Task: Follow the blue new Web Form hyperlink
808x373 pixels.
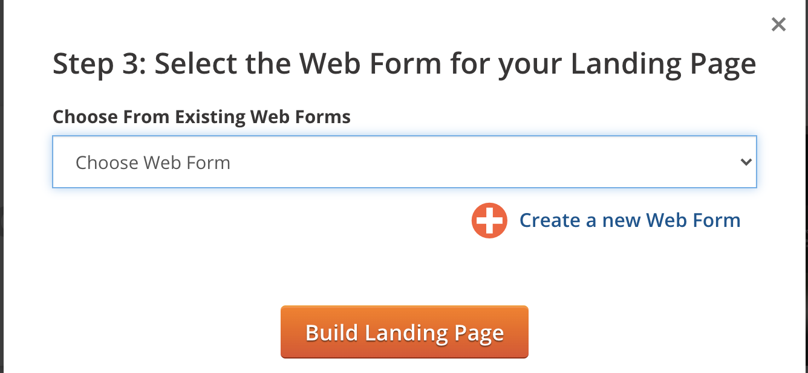Action: coord(630,220)
